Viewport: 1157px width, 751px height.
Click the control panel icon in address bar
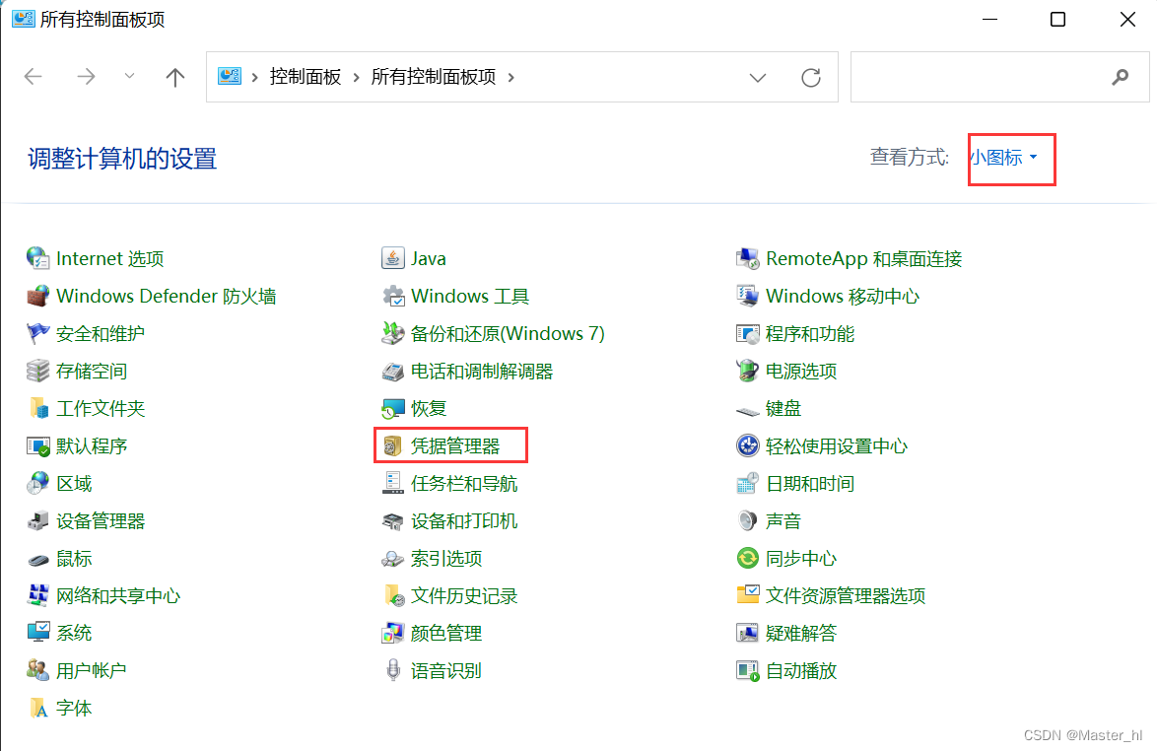pyautogui.click(x=230, y=76)
